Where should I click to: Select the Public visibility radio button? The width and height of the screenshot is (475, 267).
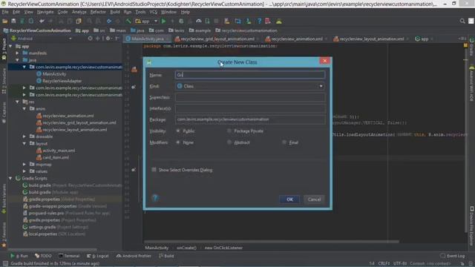point(178,131)
